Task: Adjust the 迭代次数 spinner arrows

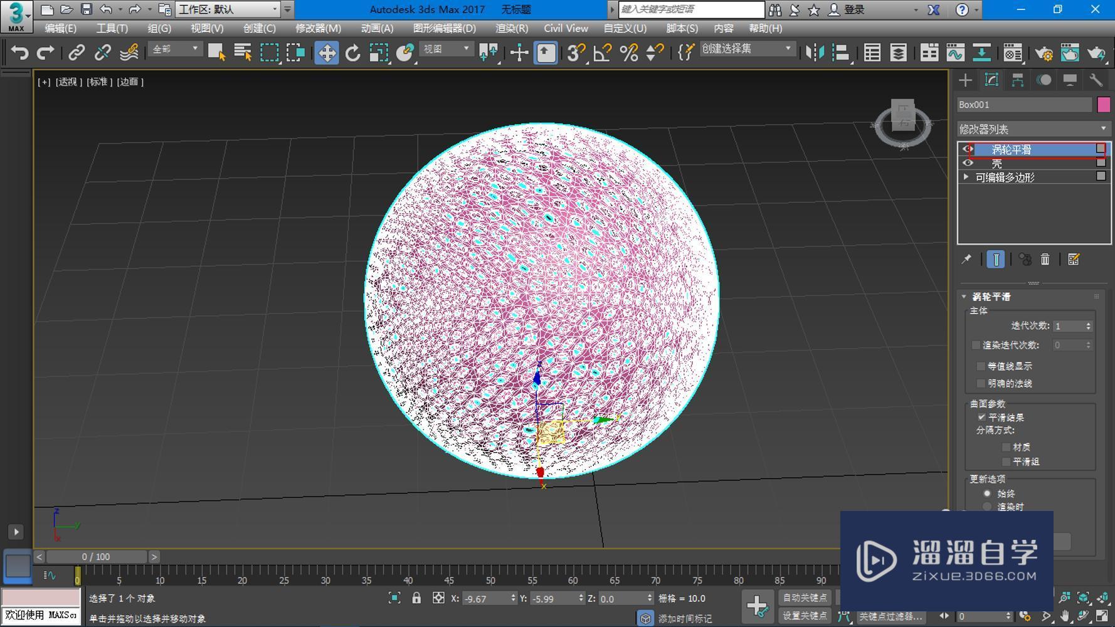Action: pyautogui.click(x=1088, y=326)
